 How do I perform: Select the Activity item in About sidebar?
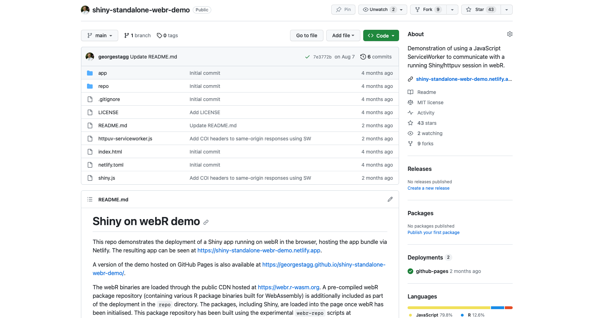426,113
